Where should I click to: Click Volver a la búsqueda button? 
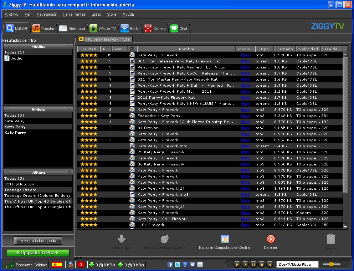click(x=38, y=240)
